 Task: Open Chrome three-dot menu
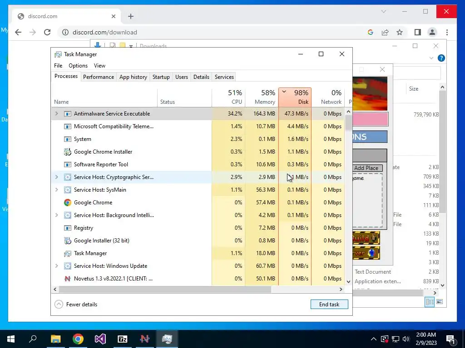click(x=447, y=32)
